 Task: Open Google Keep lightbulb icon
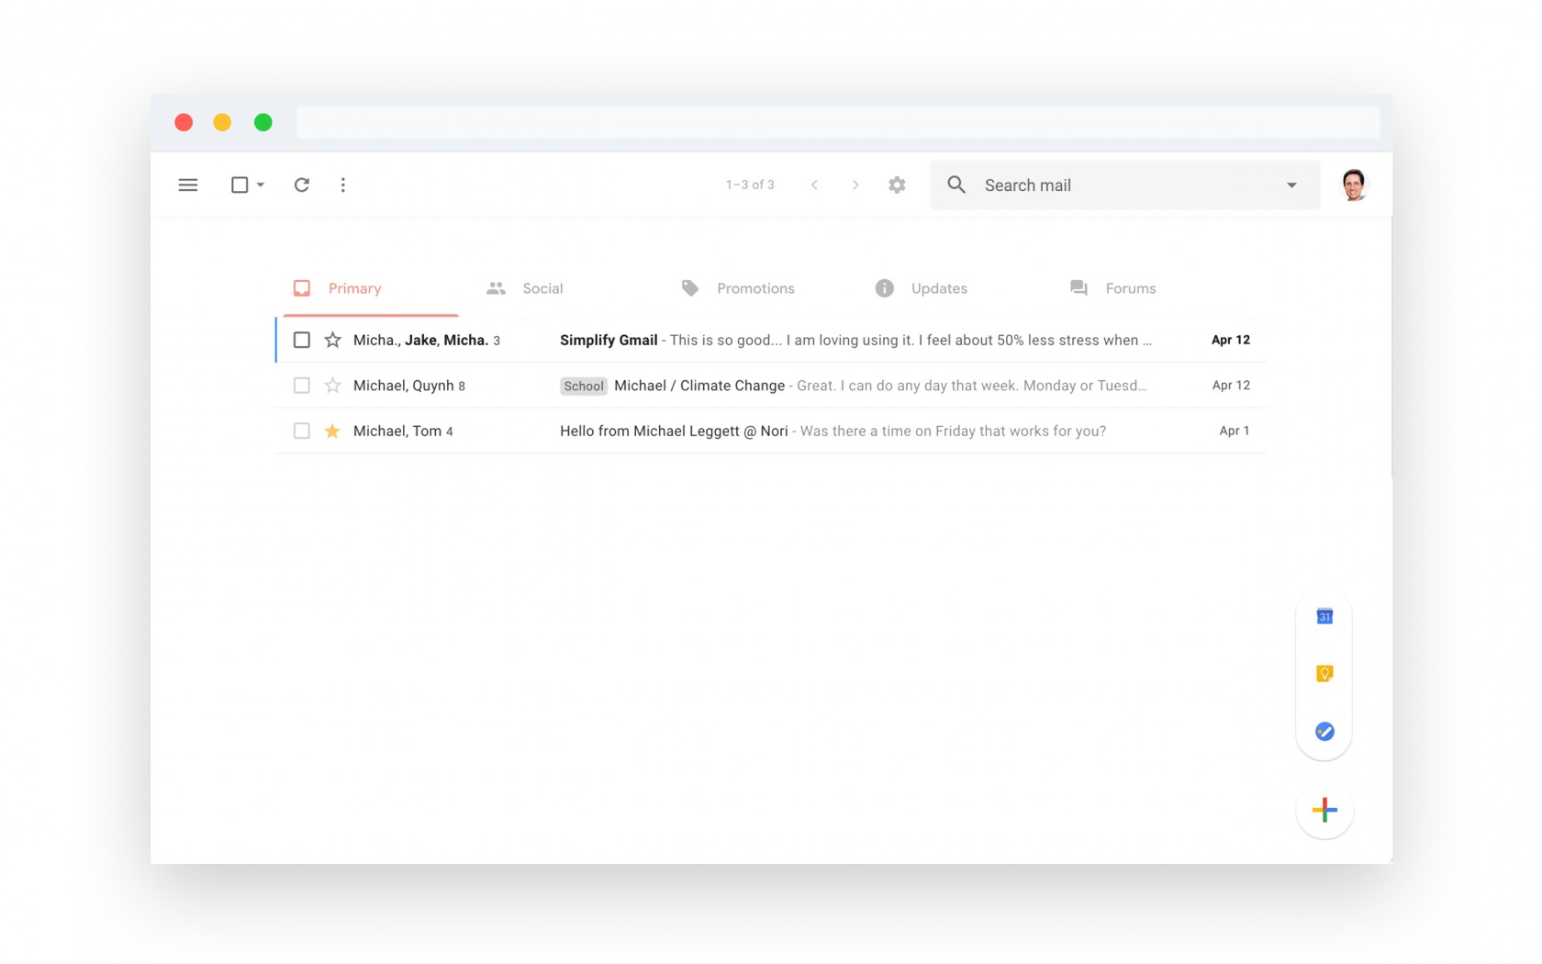[1324, 674]
